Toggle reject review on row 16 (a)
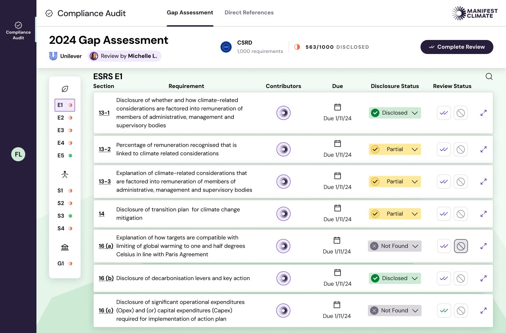The width and height of the screenshot is (506, 333). (x=461, y=246)
